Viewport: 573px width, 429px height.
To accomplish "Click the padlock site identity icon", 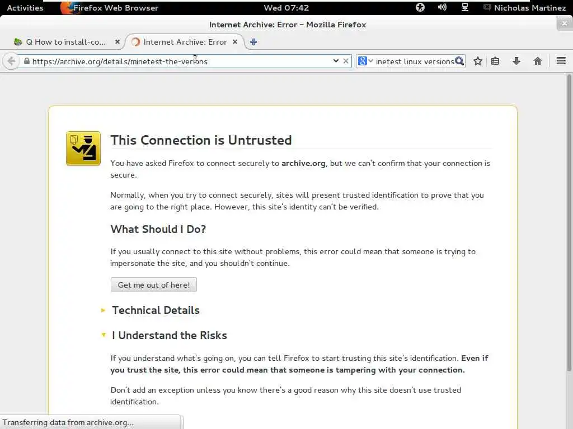I will (x=26, y=61).
